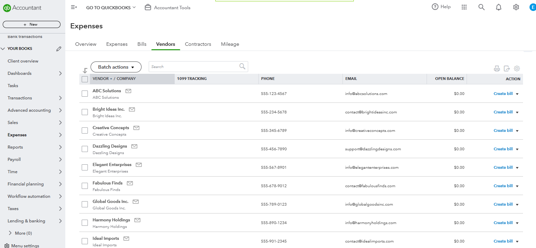Image resolution: width=536 pixels, height=248 pixels.
Task: Open the apps grid icon
Action: pos(464,7)
